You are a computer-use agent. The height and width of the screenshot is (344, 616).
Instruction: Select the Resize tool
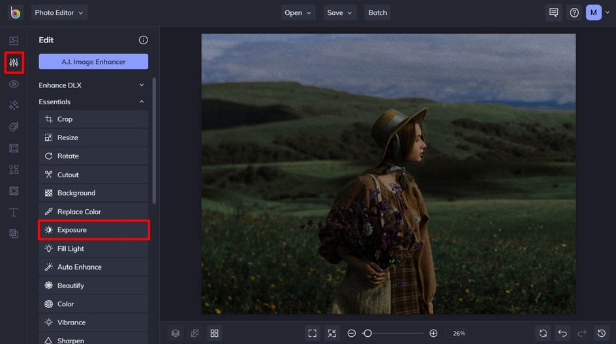tap(93, 137)
